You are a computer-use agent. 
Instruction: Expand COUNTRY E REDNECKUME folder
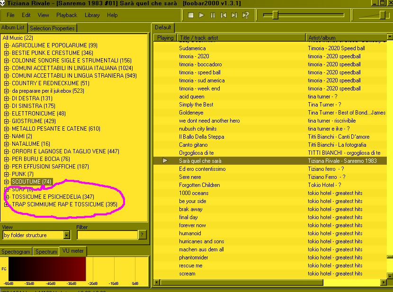click(7, 83)
